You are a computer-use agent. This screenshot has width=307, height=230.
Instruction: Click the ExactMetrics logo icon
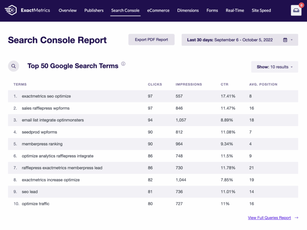10,10
